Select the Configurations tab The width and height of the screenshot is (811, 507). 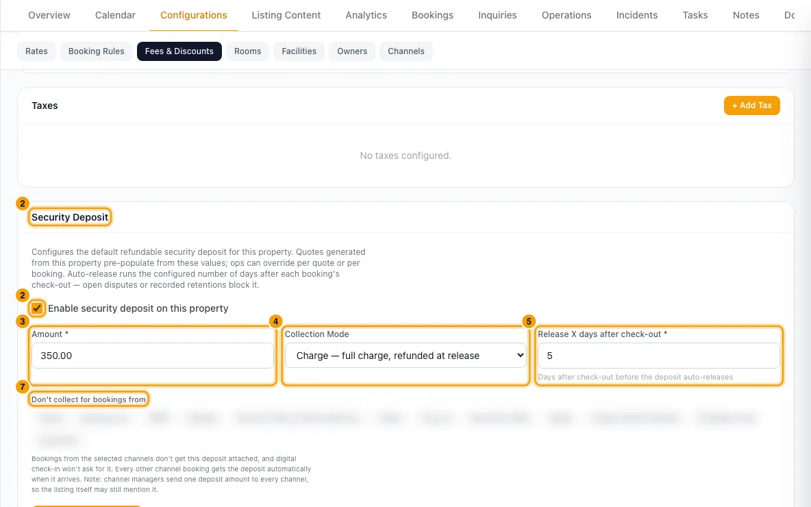[x=193, y=15]
